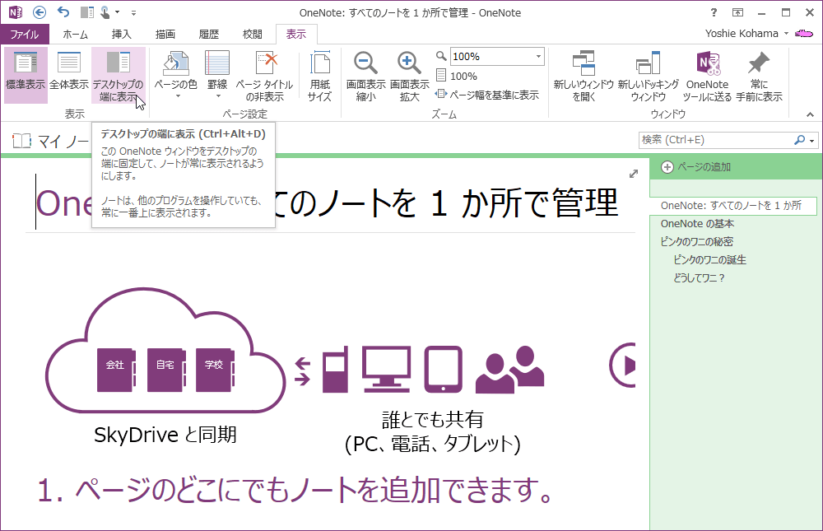The height and width of the screenshot is (531, 823).
Task: Open 新しいドッキングウィンドウ
Action: [x=649, y=77]
